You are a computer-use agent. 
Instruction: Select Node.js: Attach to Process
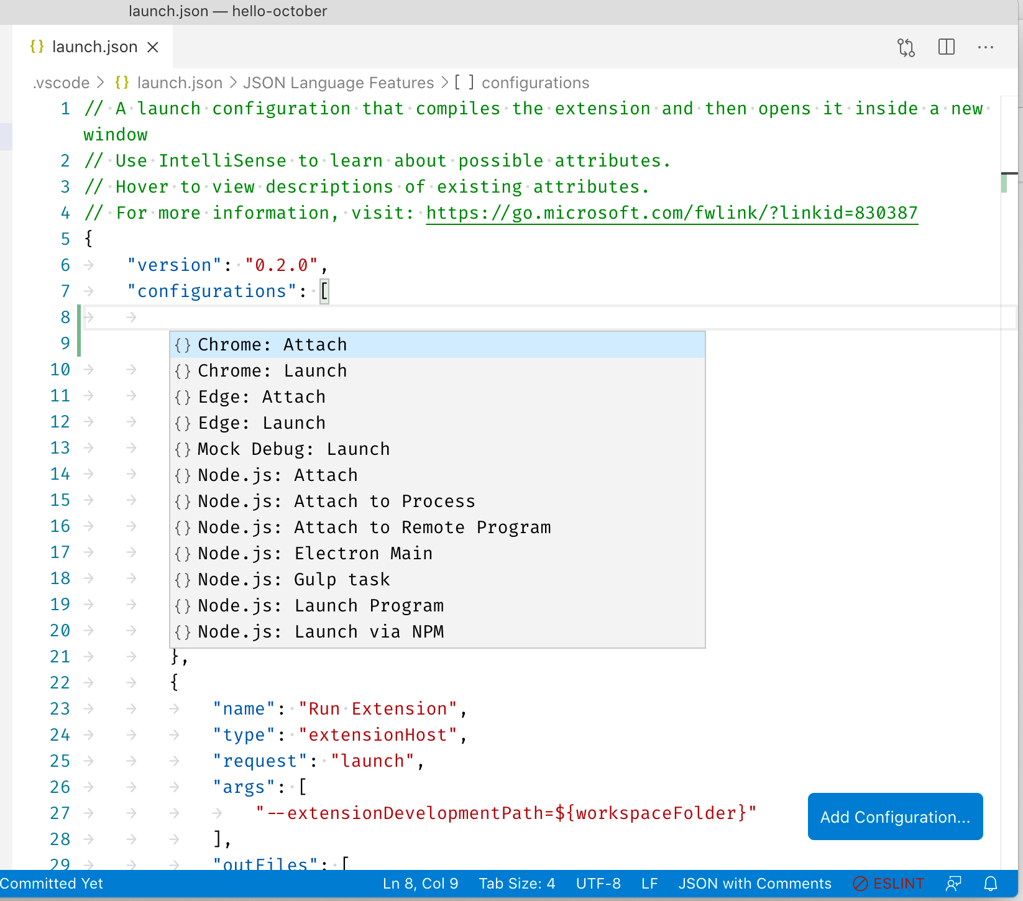coord(438,501)
